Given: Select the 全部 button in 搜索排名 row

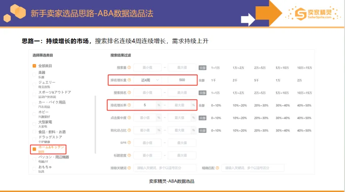Looking at the screenshot, I should [x=202, y=93].
